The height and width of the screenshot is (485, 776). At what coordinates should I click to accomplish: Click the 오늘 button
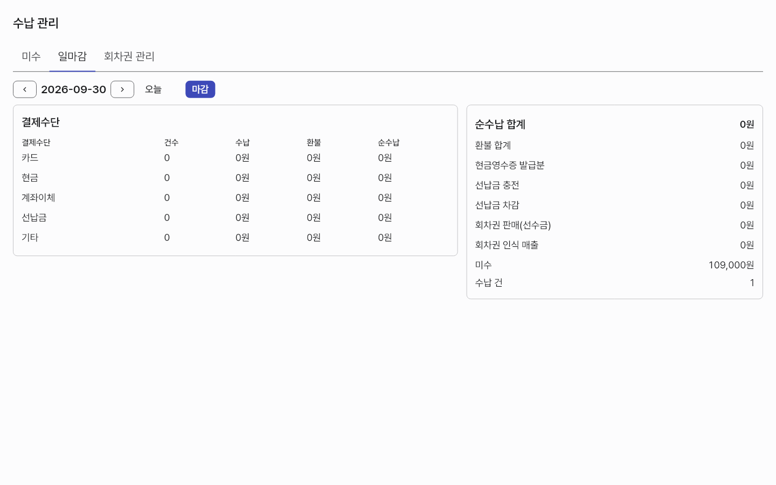coord(153,89)
